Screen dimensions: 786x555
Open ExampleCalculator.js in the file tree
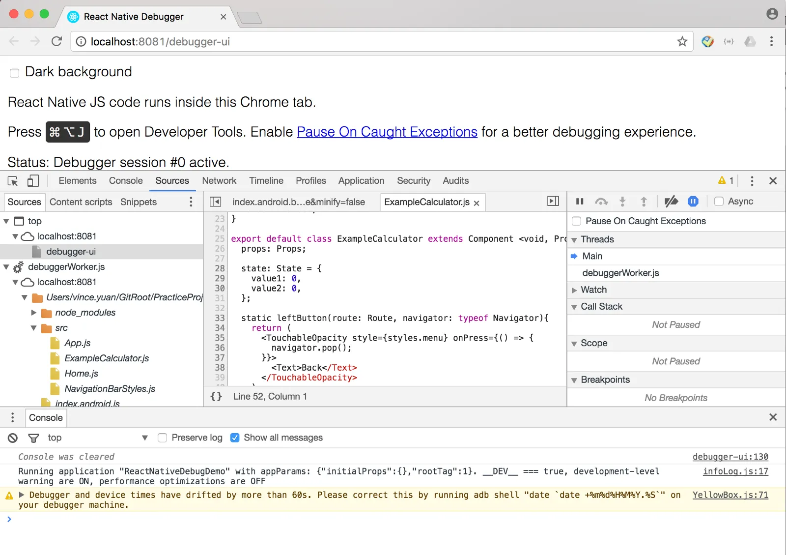click(107, 358)
